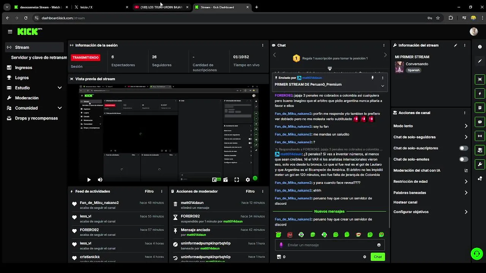Viewport: 486px width, 273px height.
Task: Select Stream in the left sidebar
Action: (35, 47)
